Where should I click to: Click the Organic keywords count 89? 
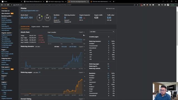(x=81, y=18)
